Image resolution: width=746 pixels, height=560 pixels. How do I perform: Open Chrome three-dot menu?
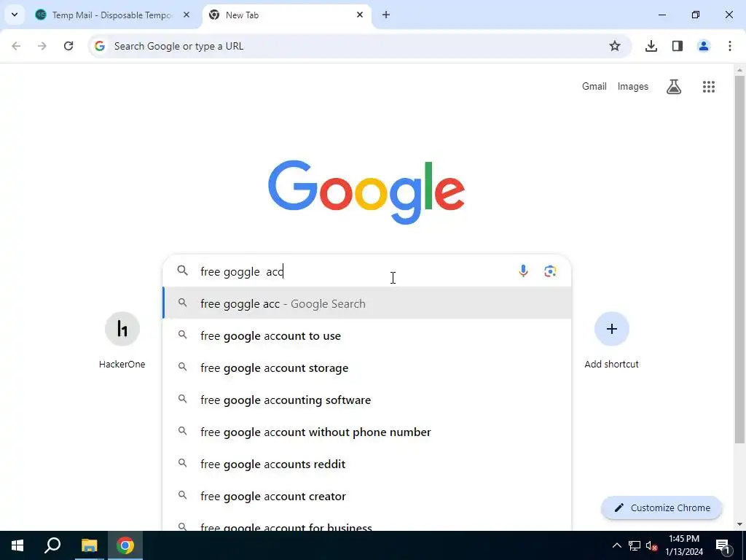click(x=729, y=46)
